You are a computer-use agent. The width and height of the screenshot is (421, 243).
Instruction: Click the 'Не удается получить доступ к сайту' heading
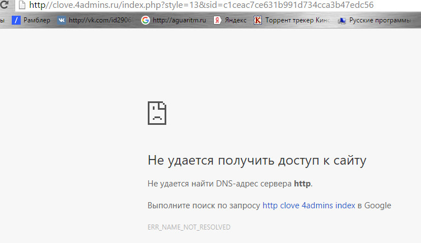pos(257,161)
